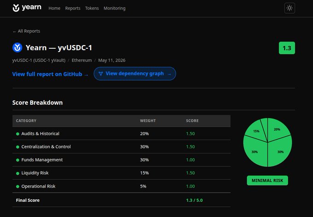Click the 1.50 score for Audits & Historical
Screen dimensions: 313x217
click(x=191, y=134)
